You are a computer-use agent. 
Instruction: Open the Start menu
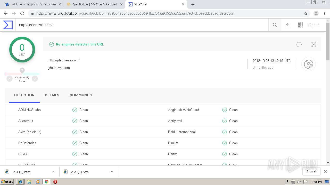[x=7, y=182]
